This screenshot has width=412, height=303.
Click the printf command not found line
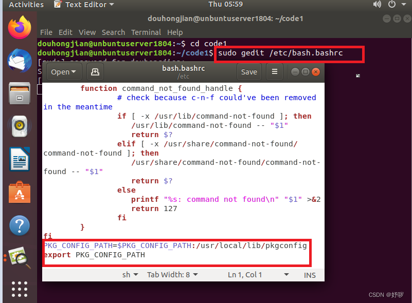[x=226, y=199]
